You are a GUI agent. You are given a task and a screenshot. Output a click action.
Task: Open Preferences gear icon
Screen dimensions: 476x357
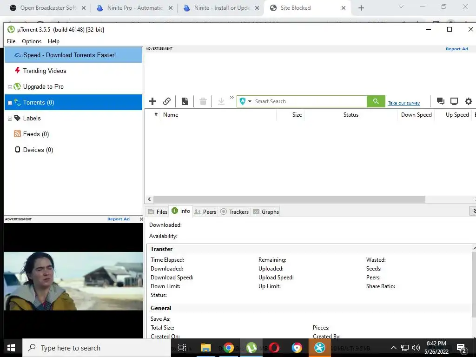tap(469, 101)
